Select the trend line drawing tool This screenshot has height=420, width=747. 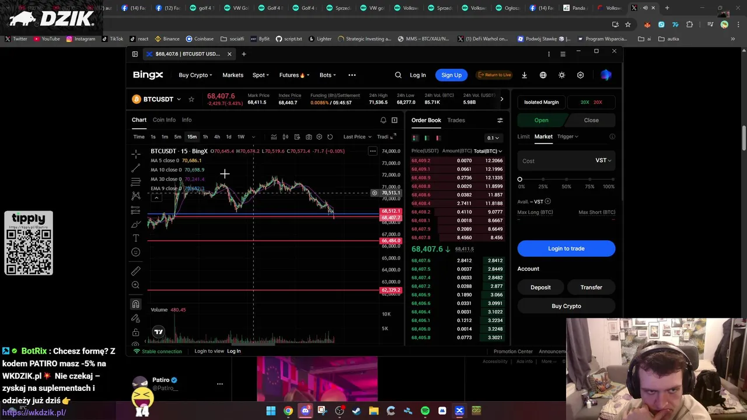tap(135, 168)
